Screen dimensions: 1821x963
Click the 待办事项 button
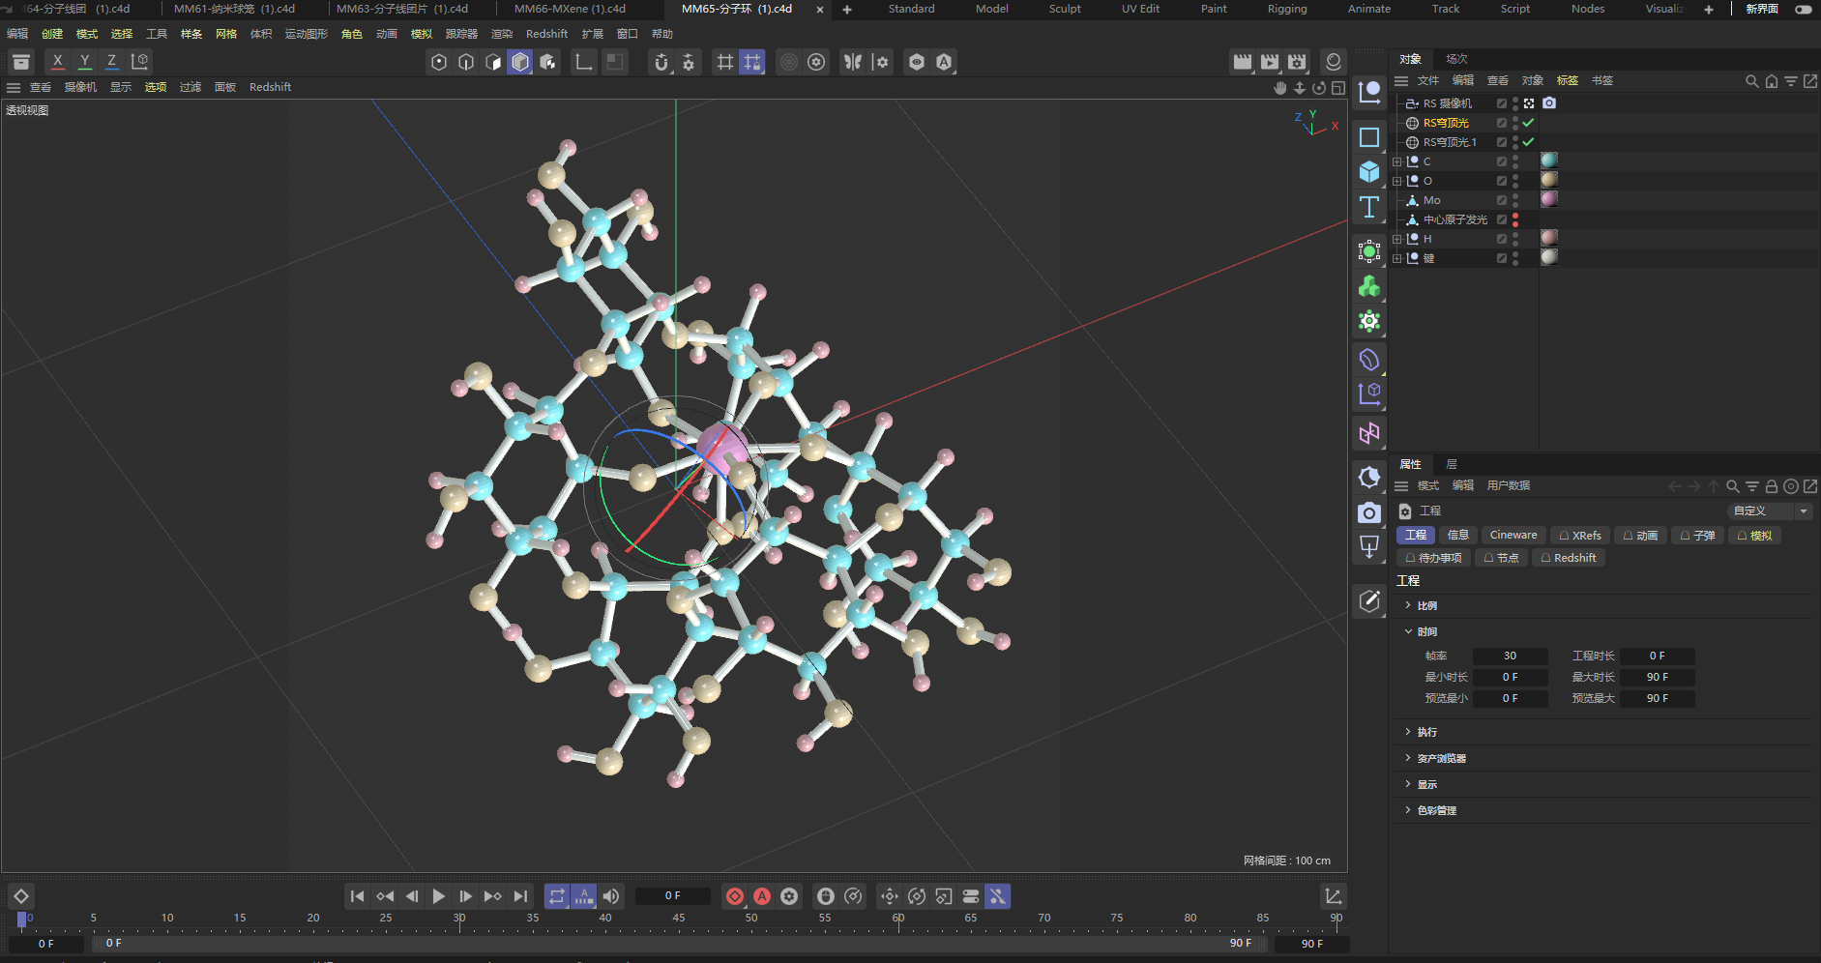pyautogui.click(x=1433, y=558)
